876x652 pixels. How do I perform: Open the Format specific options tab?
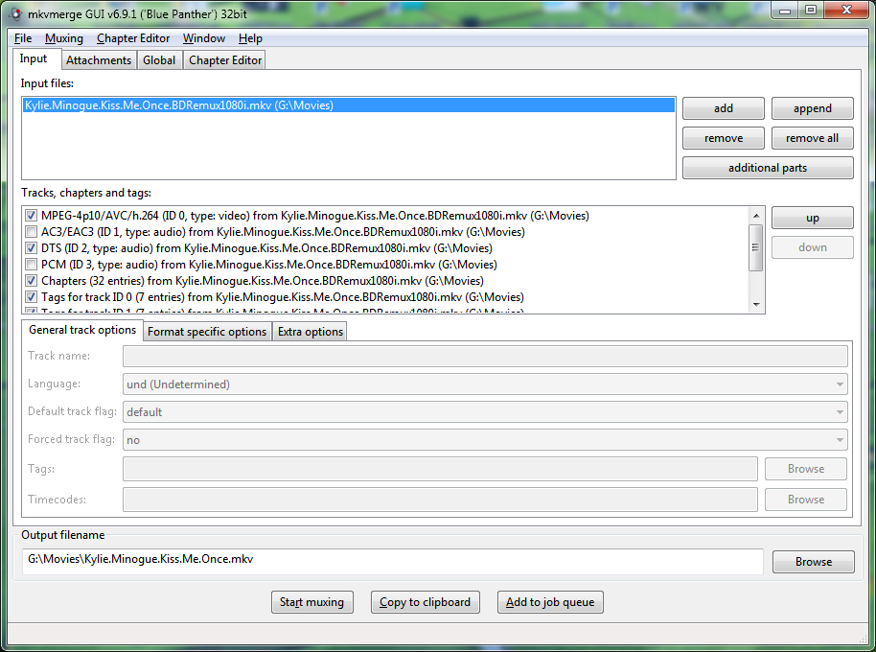click(x=207, y=332)
